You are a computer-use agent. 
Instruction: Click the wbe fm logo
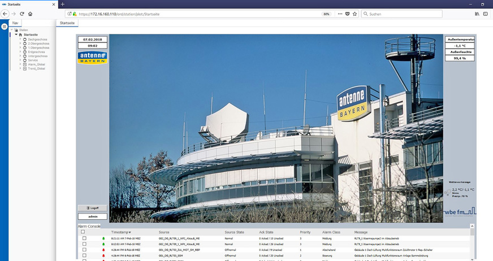(x=460, y=212)
